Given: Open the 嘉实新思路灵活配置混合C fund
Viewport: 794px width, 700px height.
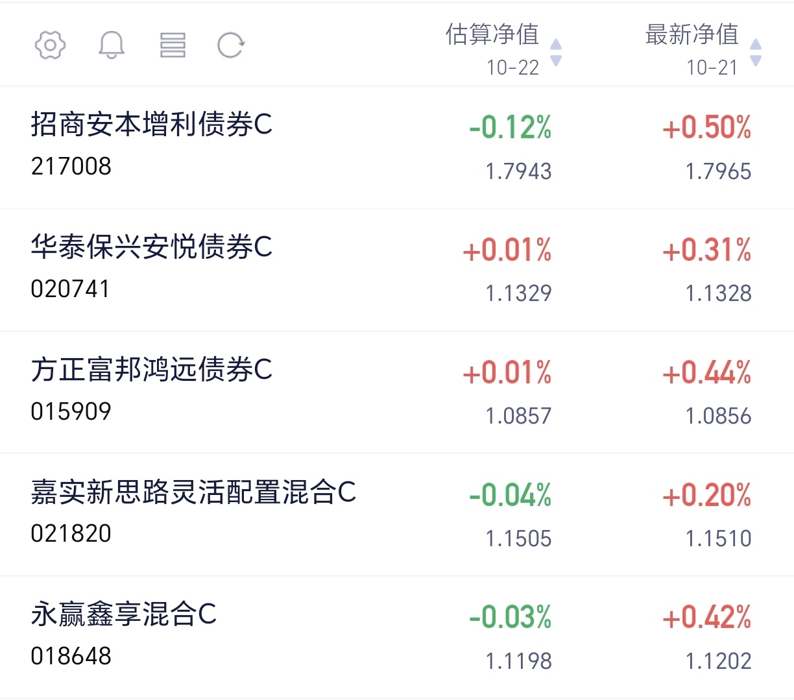Looking at the screenshot, I should click(x=193, y=492).
